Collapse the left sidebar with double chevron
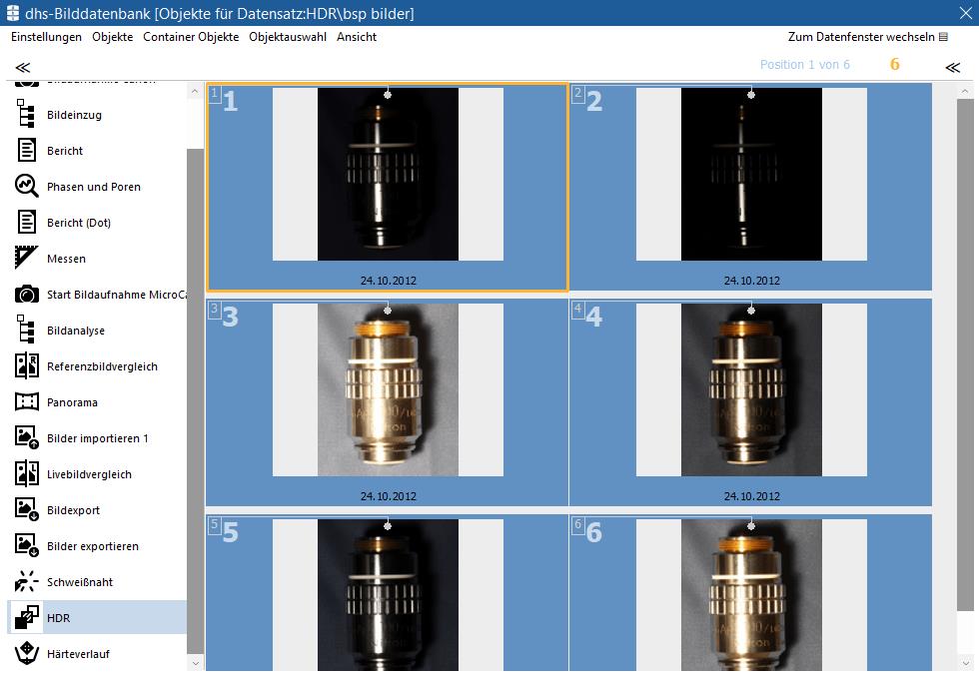This screenshot has width=979, height=677. (22, 67)
